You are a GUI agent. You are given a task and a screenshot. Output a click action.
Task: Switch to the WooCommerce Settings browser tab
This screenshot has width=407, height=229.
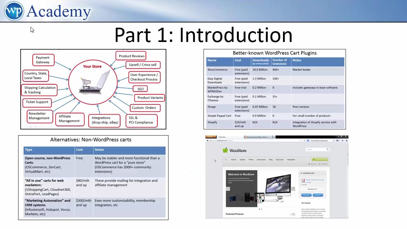[x=258, y=137]
